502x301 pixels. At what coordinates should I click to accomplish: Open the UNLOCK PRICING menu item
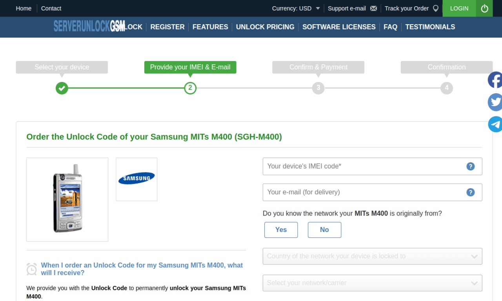pos(265,27)
